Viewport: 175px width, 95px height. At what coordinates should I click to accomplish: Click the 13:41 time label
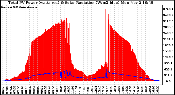coord(115,90)
